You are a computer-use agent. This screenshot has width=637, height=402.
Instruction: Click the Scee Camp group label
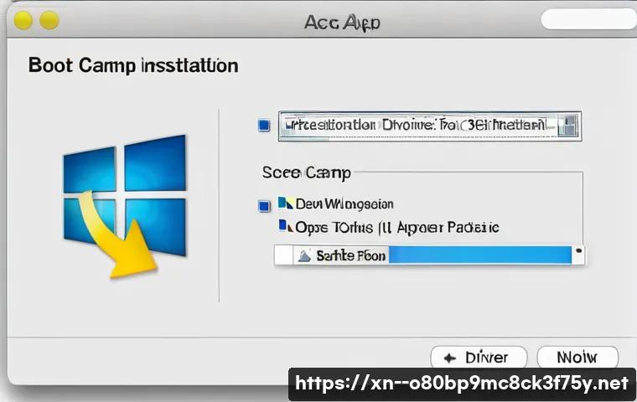[306, 173]
